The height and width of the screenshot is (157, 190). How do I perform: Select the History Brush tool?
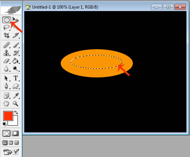pyautogui.click(x=16, y=53)
